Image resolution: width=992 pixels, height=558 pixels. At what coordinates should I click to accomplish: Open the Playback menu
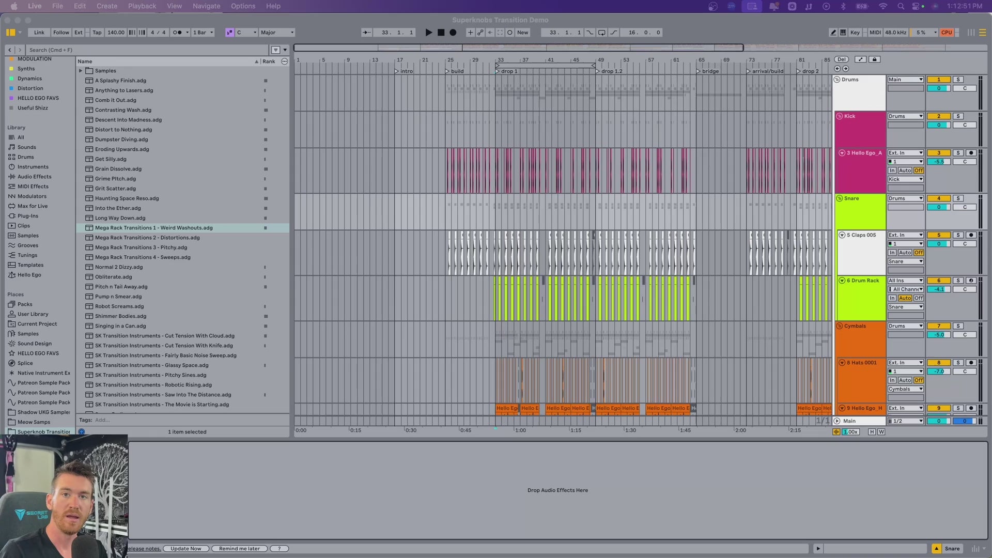pyautogui.click(x=142, y=6)
